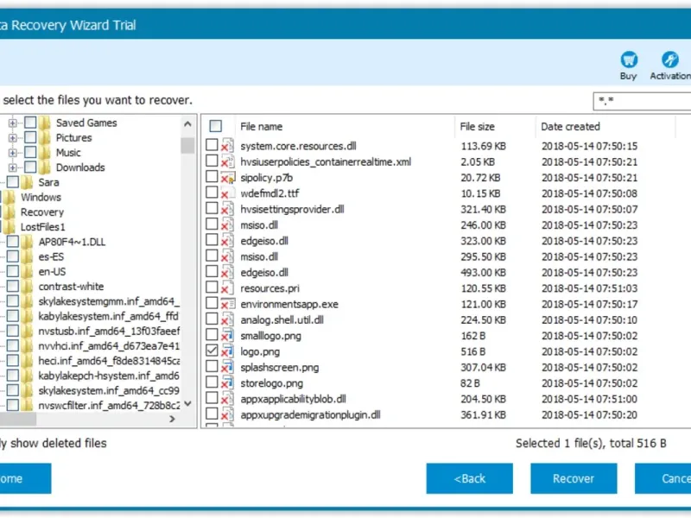Click the Music folder icon
This screenshot has height=518, width=691.
(45, 153)
